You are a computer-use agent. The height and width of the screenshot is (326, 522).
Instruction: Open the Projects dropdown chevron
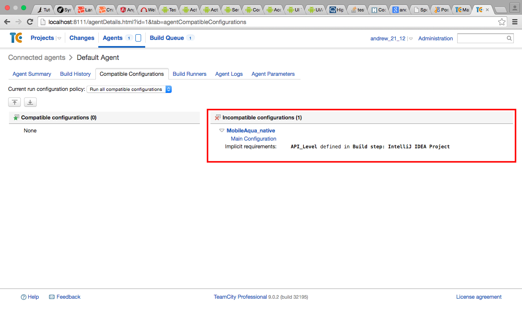[x=59, y=38]
